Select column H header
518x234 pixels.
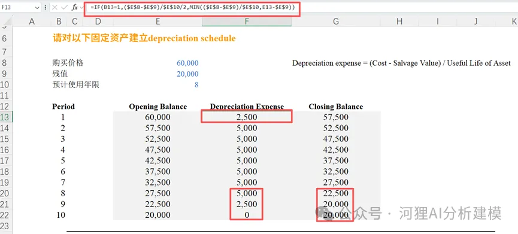[x=399, y=22]
